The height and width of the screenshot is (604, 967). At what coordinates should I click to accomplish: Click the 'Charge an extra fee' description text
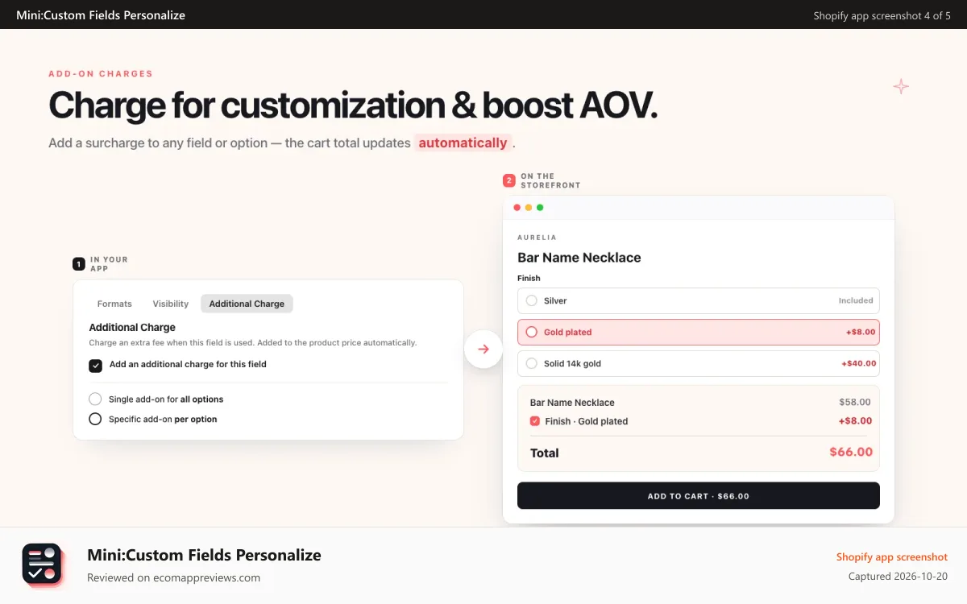coord(252,342)
